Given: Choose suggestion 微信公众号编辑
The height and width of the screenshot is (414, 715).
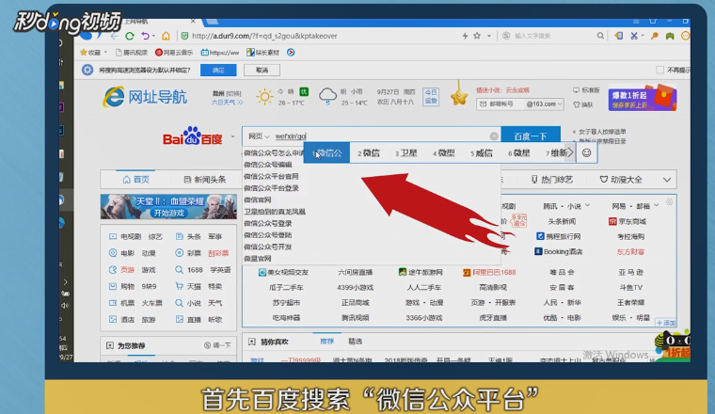Looking at the screenshot, I should [x=268, y=165].
